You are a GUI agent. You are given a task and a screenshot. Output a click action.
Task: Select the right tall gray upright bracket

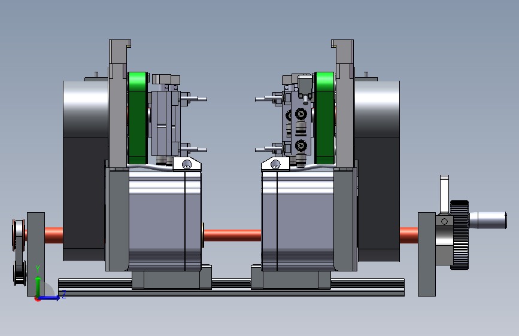pyautogui.click(x=344, y=103)
